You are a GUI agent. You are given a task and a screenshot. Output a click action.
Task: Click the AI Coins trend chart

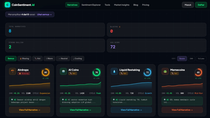80,86
